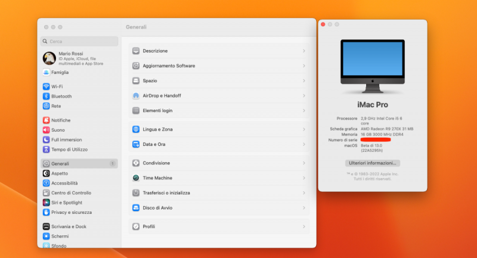The width and height of the screenshot is (477, 258).
Task: Open Notifiche bell icon
Action: 46,120
